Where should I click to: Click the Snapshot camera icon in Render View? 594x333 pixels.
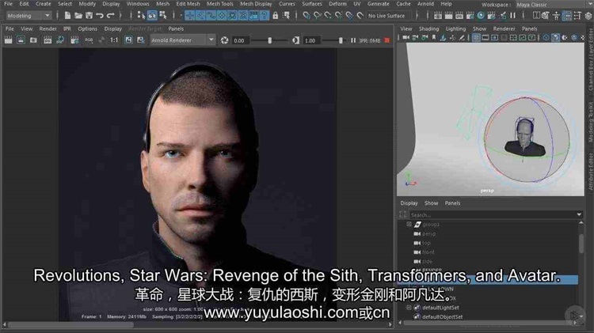click(33, 40)
